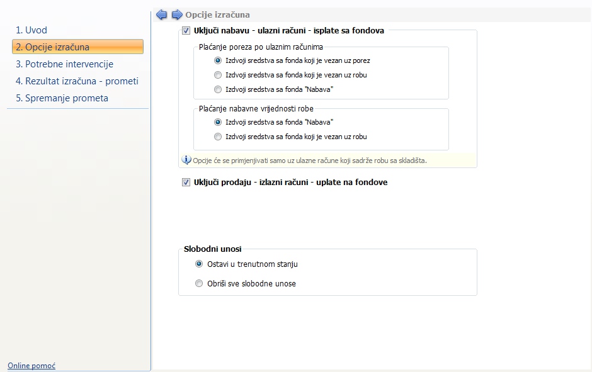Open step '3. Potrebne intervencije'
The width and height of the screenshot is (592, 372).
click(x=65, y=64)
